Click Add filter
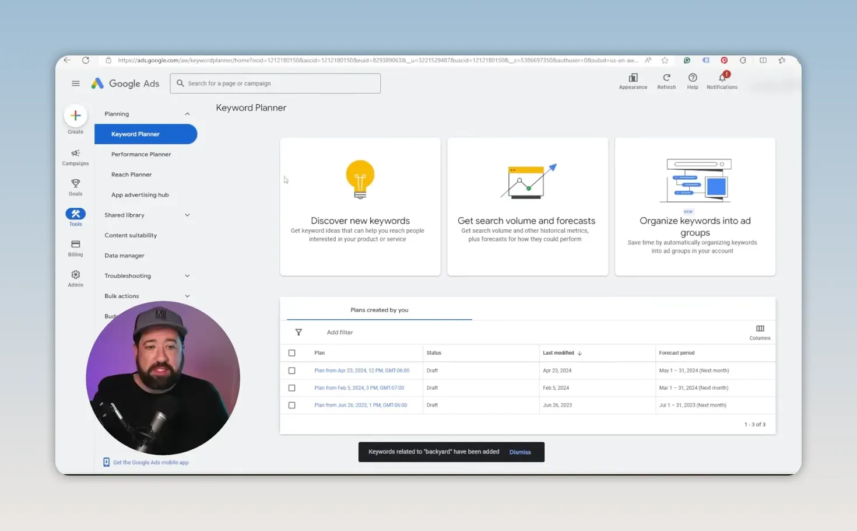The image size is (857, 531). 340,333
